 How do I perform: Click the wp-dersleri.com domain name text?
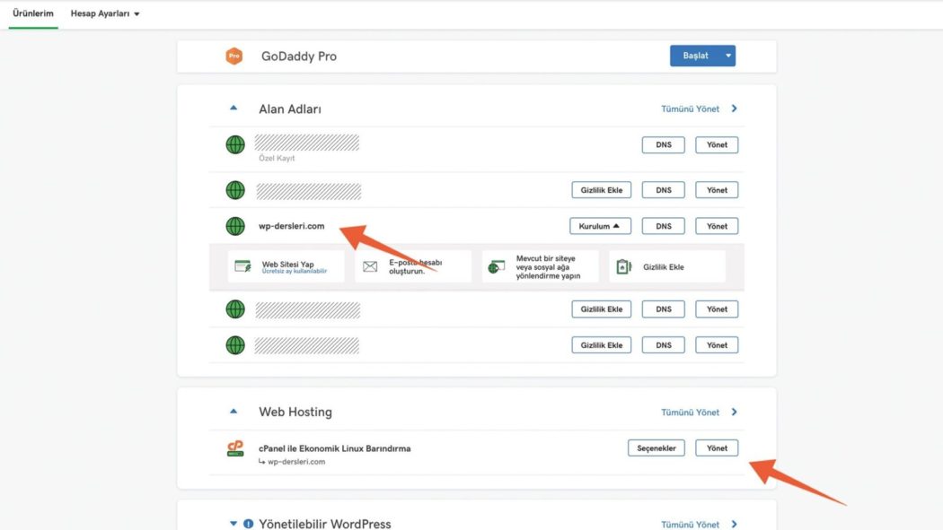point(292,226)
